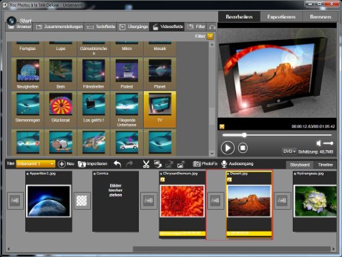
Task: Switch to Timeline view
Action: [325, 164]
